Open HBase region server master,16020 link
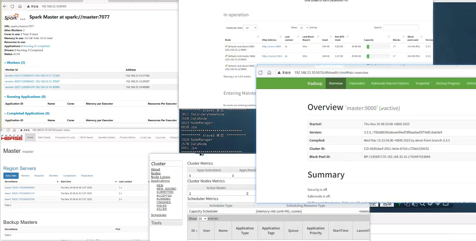The width and height of the screenshot is (476, 241). tap(20, 188)
